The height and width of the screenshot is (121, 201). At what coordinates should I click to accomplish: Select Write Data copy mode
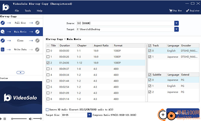click(x=20, y=49)
